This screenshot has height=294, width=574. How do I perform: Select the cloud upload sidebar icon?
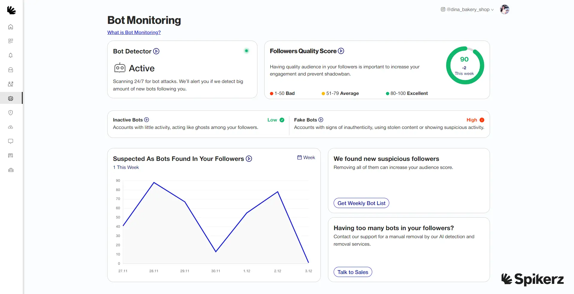tap(11, 127)
